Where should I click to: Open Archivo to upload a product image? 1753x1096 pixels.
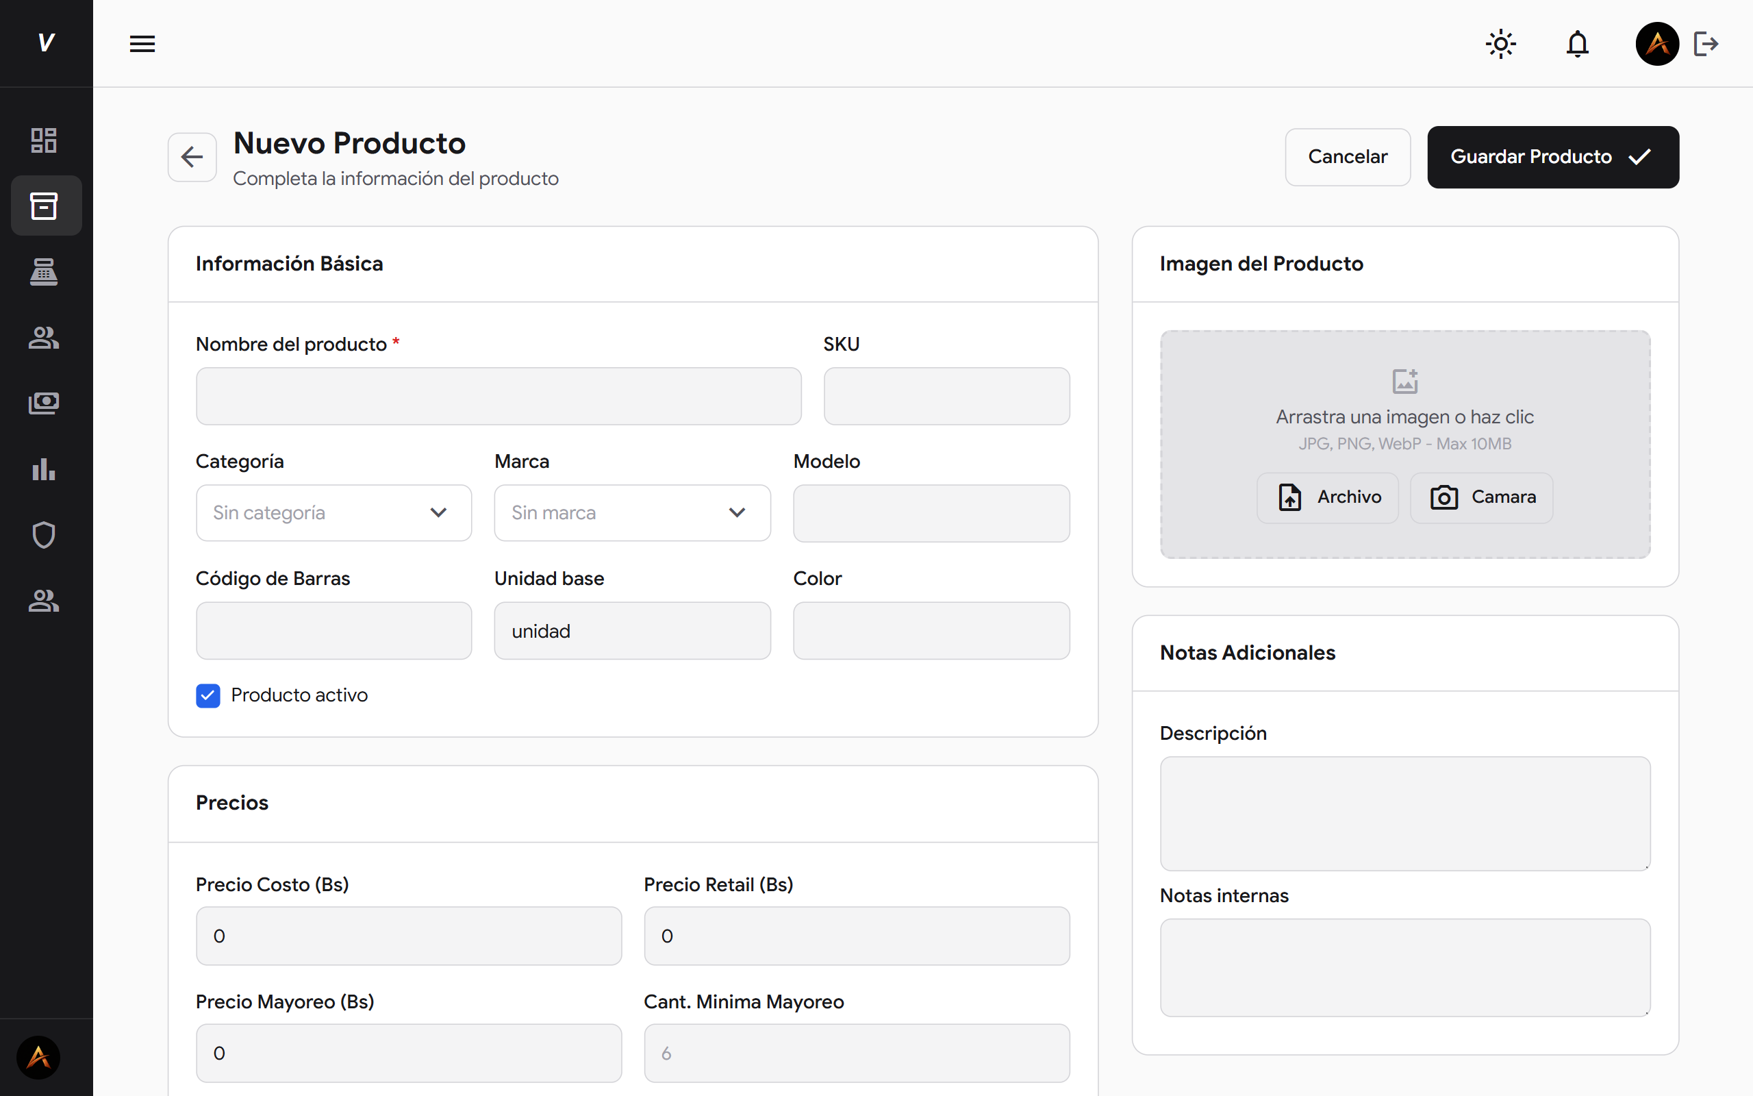coord(1328,497)
